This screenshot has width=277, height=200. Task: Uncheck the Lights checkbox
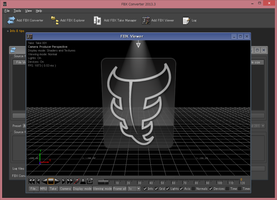click(168, 189)
